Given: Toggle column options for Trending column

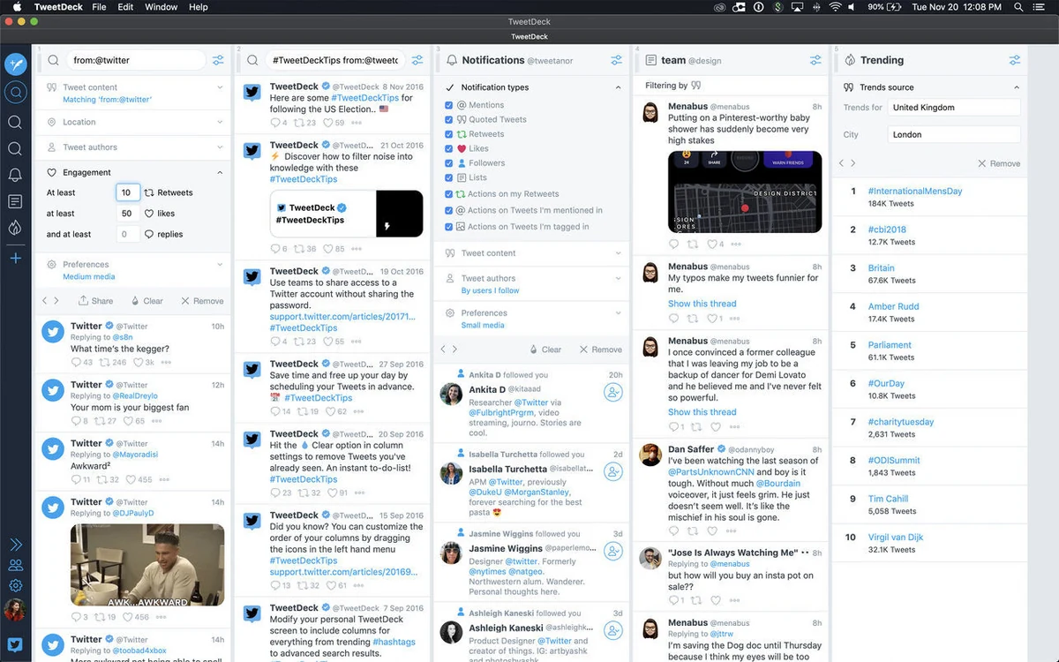Looking at the screenshot, I should (x=1015, y=60).
